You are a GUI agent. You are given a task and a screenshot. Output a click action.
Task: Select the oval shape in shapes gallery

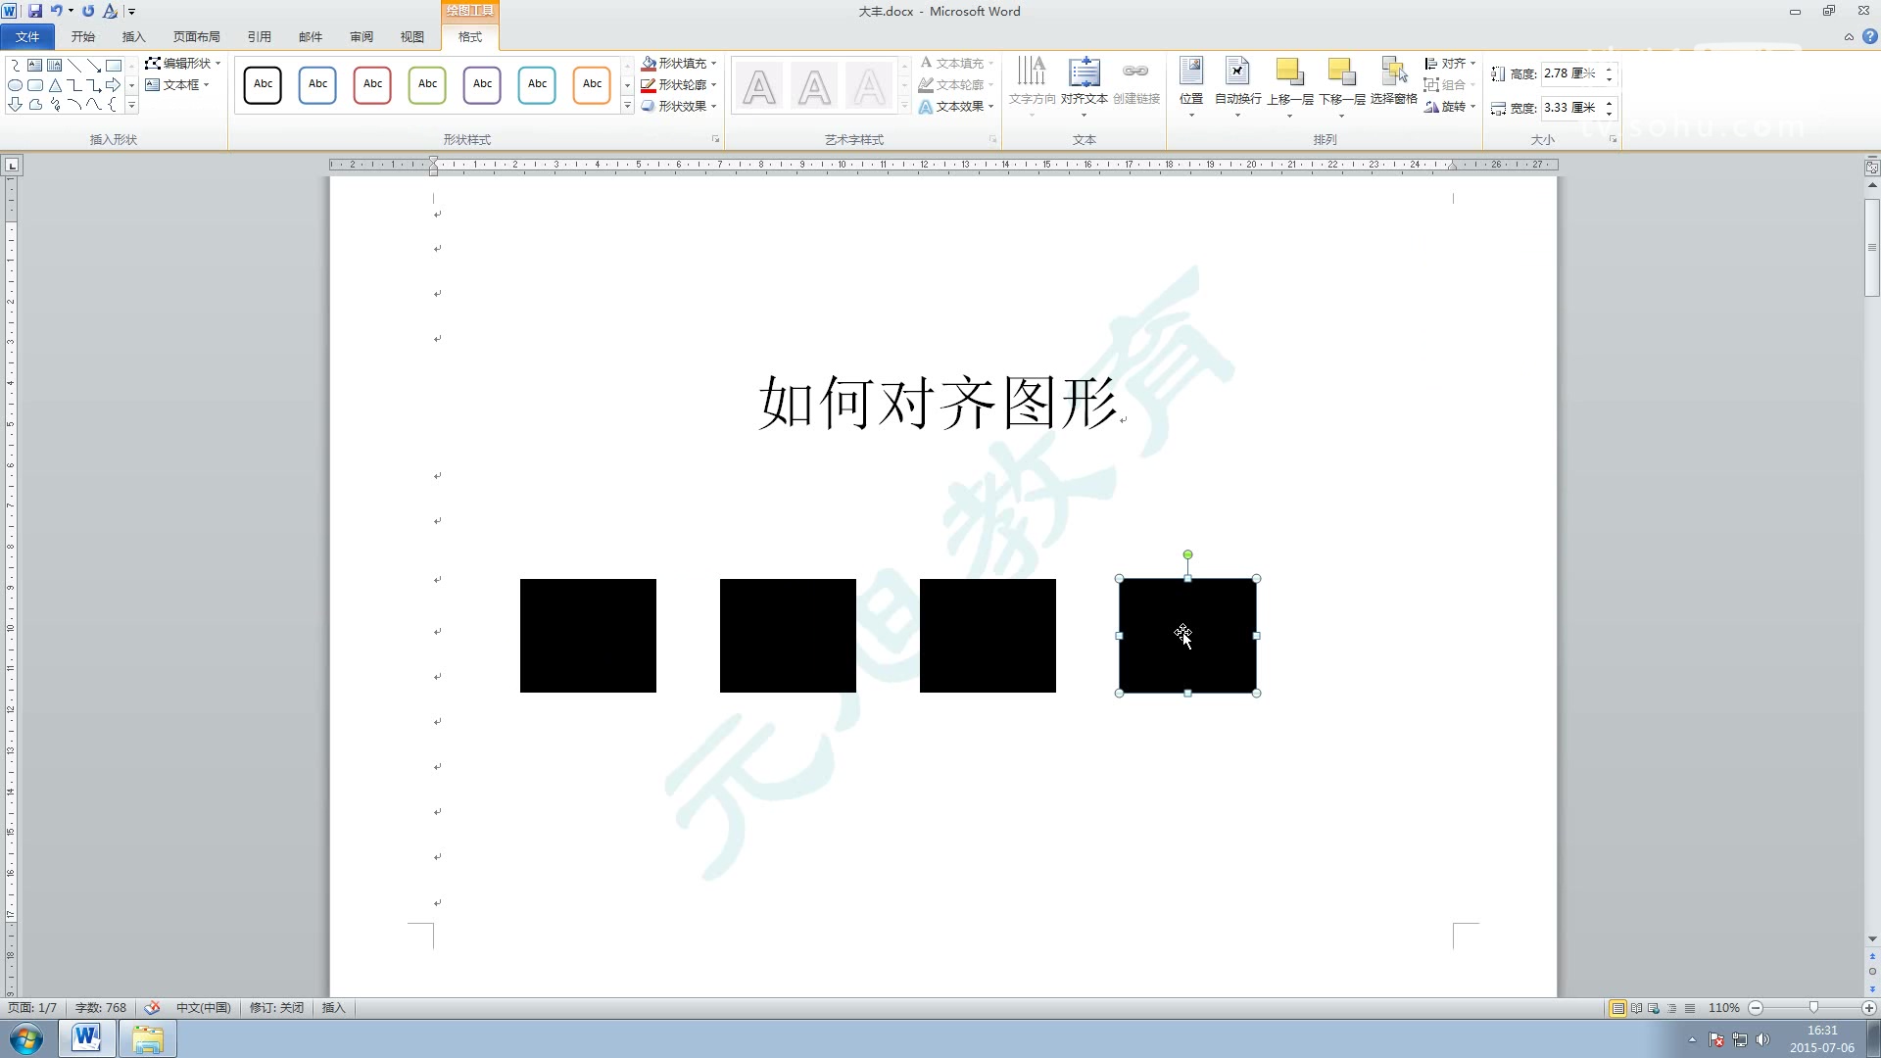[16, 85]
